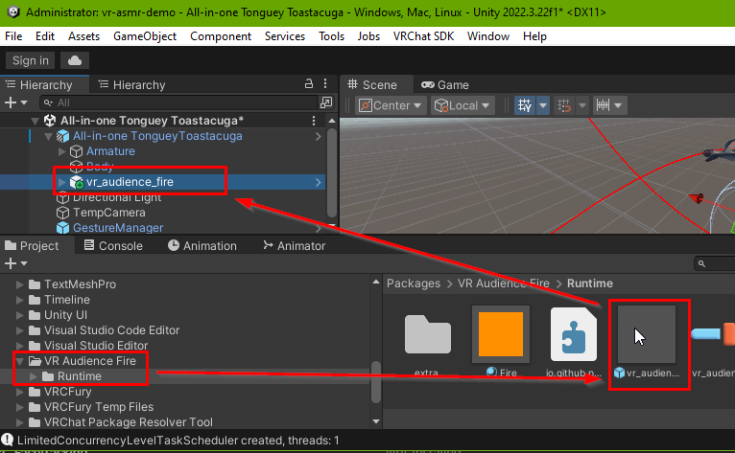Image resolution: width=735 pixels, height=453 pixels.
Task: Expand the Armature object
Action: [61, 151]
